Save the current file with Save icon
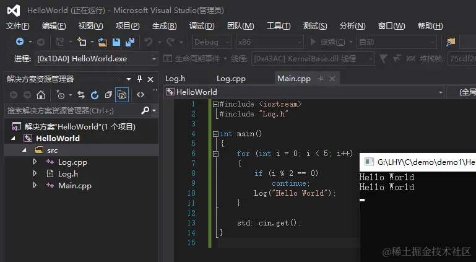476x262 pixels. pos(116,42)
